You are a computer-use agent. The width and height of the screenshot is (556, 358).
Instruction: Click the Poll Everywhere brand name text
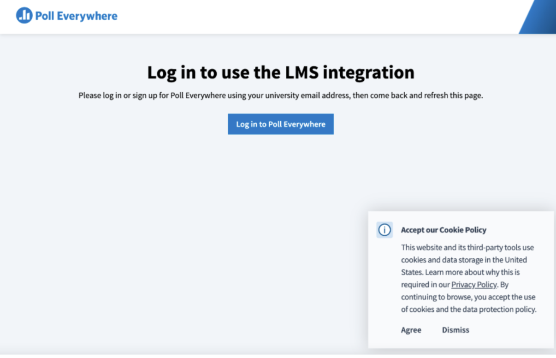point(77,16)
